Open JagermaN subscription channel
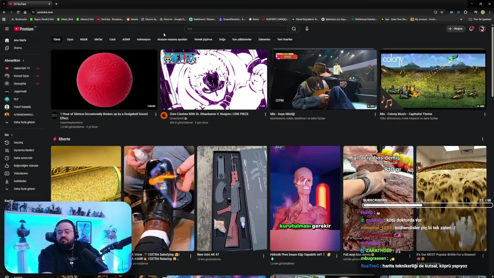This screenshot has width=494, height=278. pyautogui.click(x=20, y=92)
